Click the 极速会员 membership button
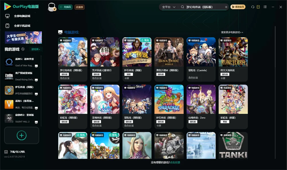The image size is (287, 170). (238, 7)
